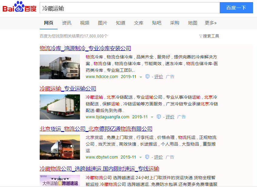Click the 跨越速运 airplane banner thumbnail
Image resolution: width=257 pixels, height=187 pixels.
coord(60,180)
